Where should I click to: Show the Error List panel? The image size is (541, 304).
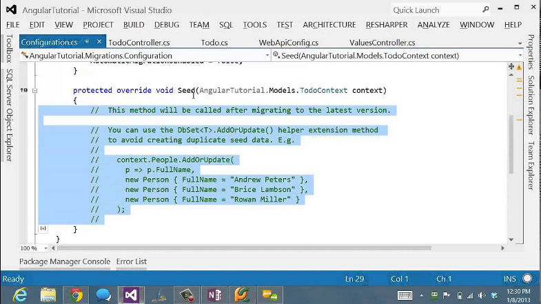(x=131, y=261)
